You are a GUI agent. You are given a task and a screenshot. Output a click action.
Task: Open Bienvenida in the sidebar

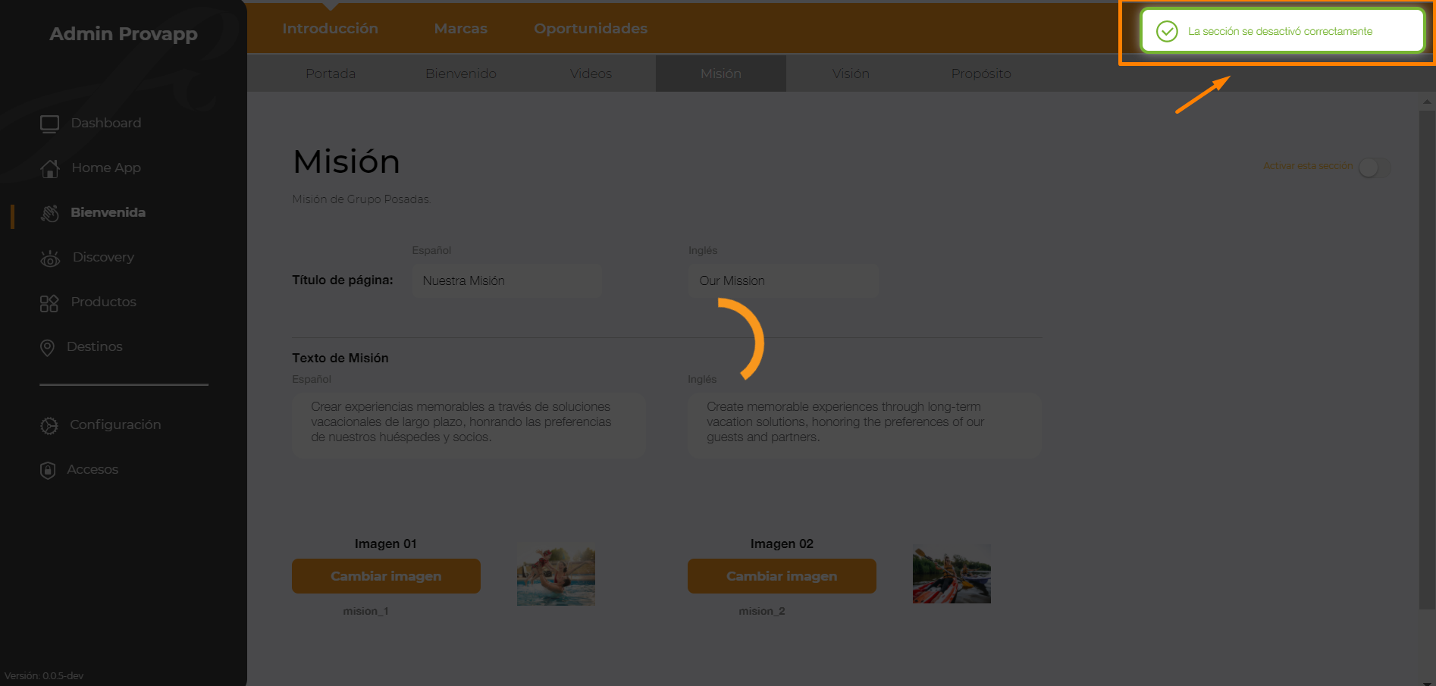[x=108, y=212]
